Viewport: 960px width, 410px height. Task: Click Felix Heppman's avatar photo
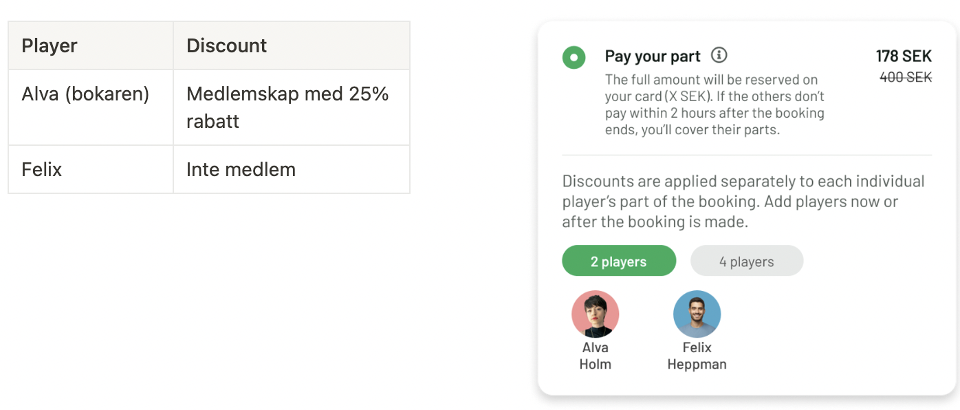coord(697,314)
